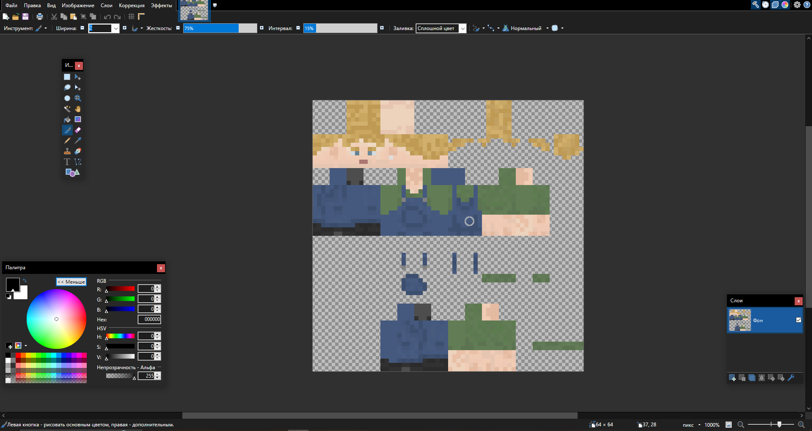Viewport: 812px width, 431px height.
Task: Click the Undo arrow icon
Action: coord(107,17)
